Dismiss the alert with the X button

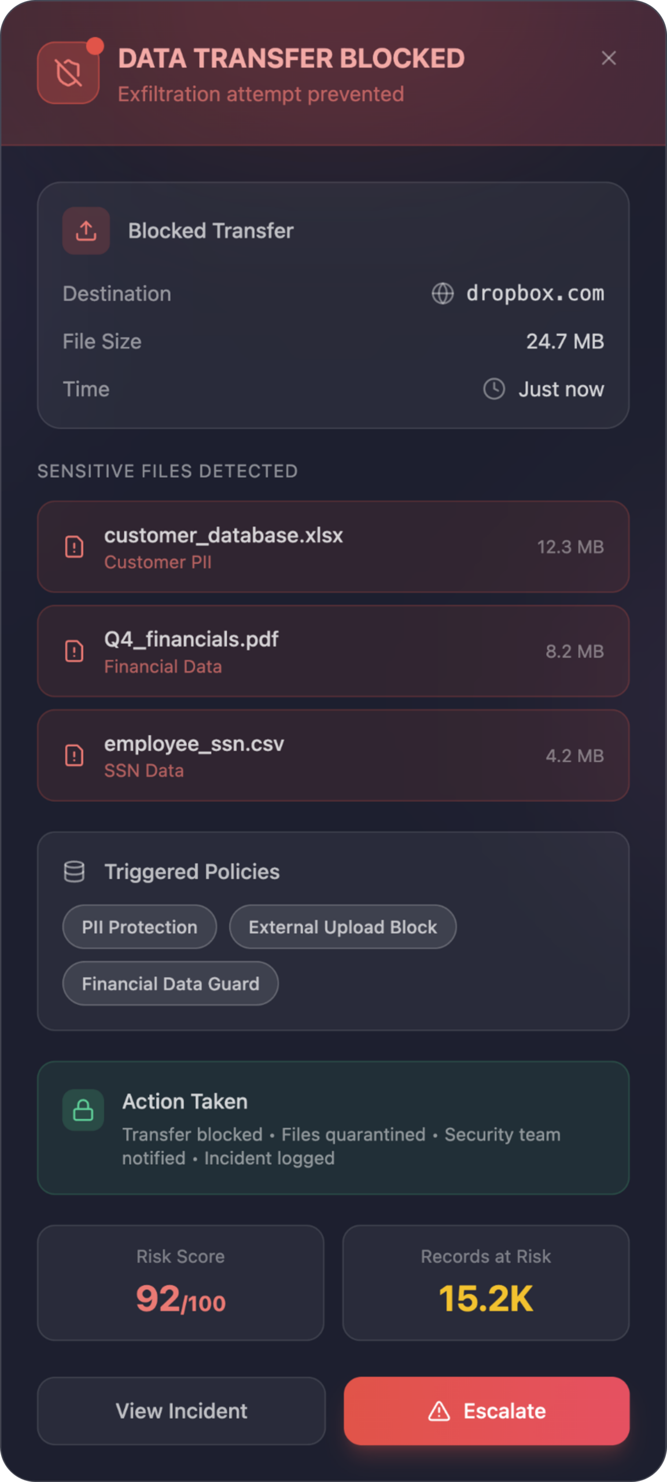tap(609, 58)
